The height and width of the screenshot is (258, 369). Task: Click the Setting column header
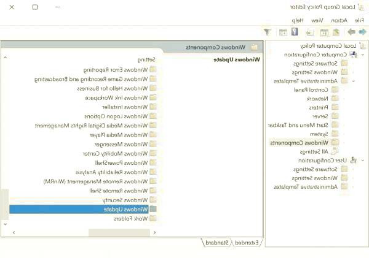coord(146,60)
